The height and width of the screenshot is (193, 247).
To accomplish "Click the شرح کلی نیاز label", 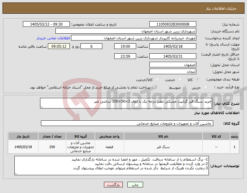I will pos(227,104).
